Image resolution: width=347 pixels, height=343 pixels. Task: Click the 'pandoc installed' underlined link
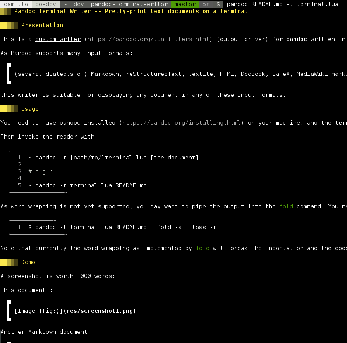click(x=88, y=123)
